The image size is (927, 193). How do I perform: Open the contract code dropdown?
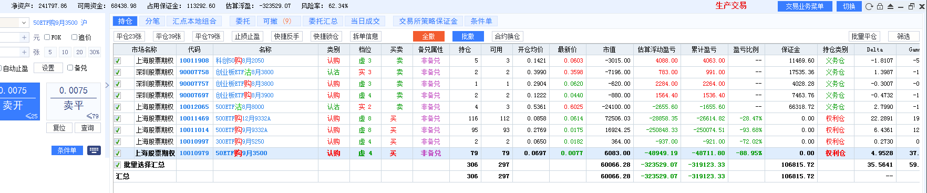click(x=24, y=23)
